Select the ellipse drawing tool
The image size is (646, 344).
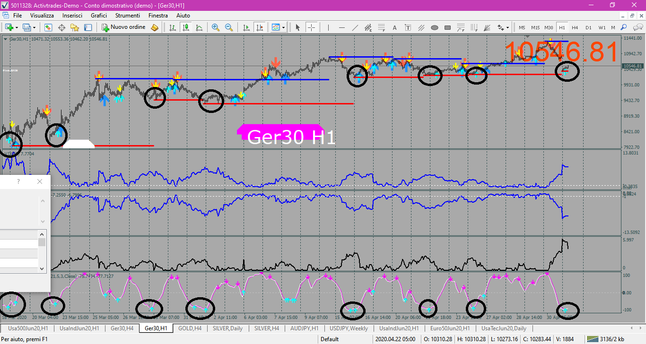(x=434, y=27)
